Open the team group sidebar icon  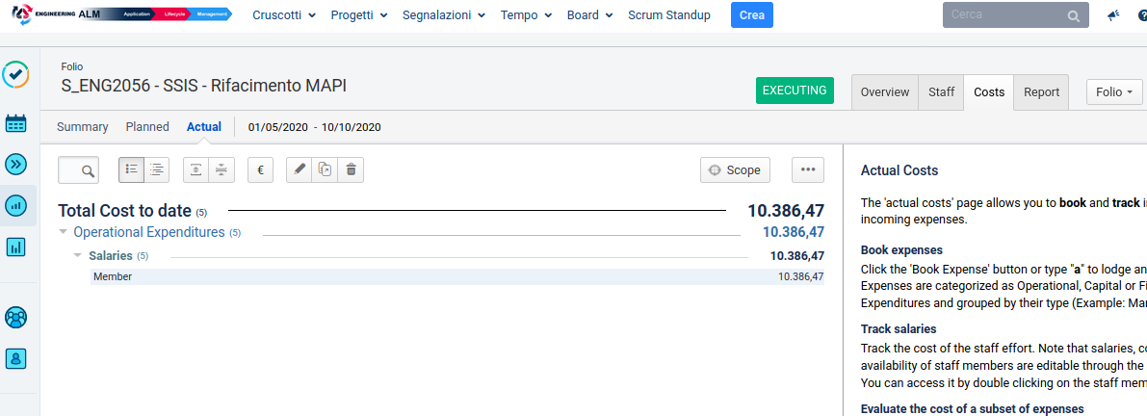[x=16, y=317]
